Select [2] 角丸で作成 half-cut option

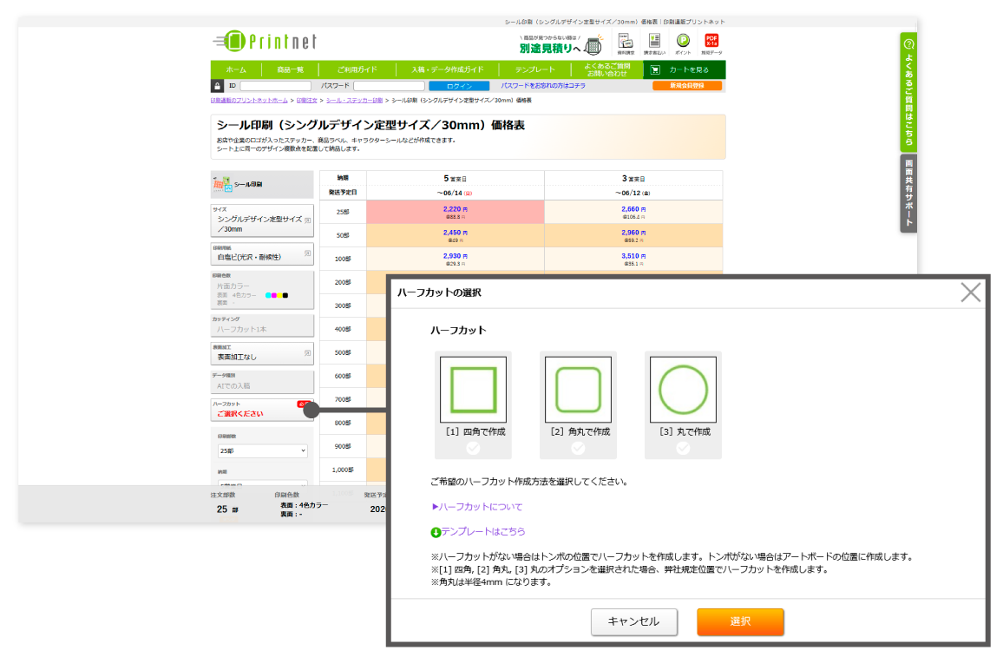tap(578, 405)
